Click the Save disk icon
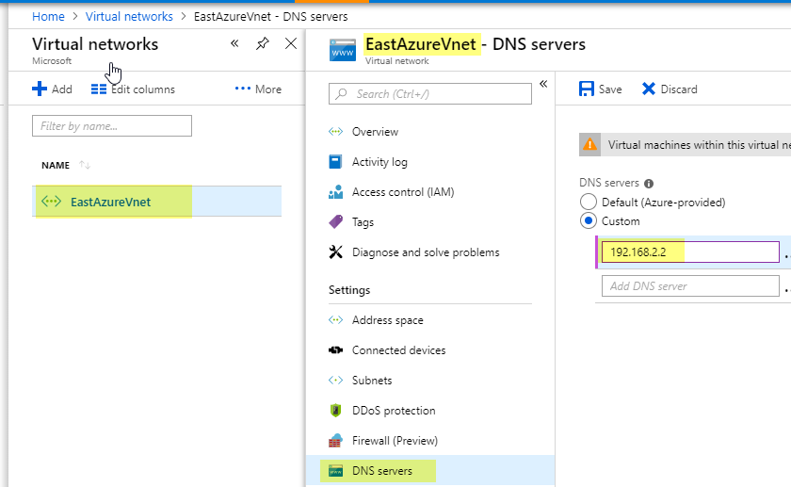Screen dimensions: 791x487 pos(586,89)
